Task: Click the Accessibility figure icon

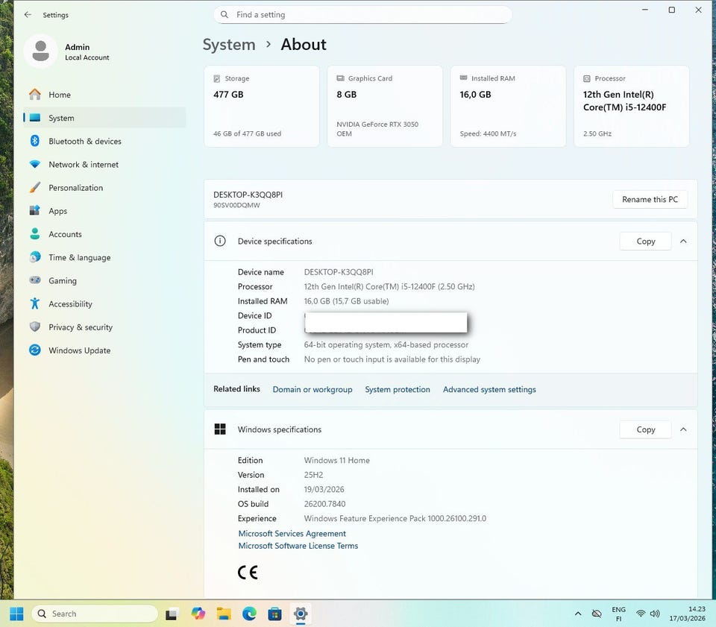Action: (x=35, y=303)
